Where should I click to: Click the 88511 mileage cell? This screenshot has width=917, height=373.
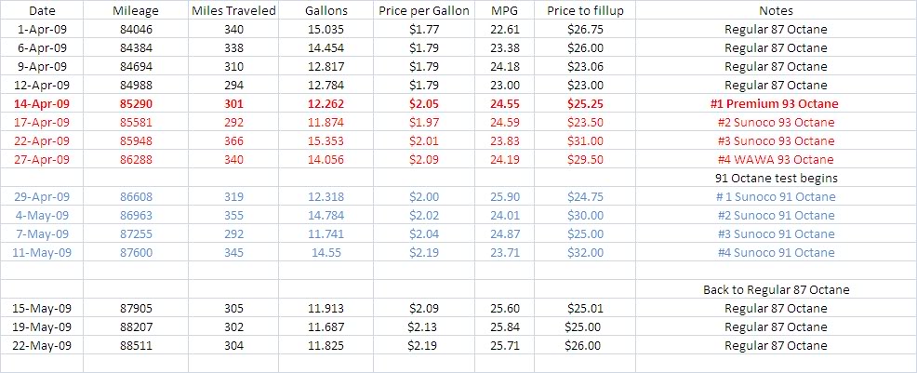tap(136, 345)
